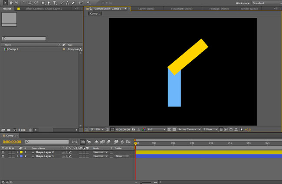The width and height of the screenshot is (282, 184).
Task: Click the viewer current time 0:00:00:00
Action: [123, 129]
